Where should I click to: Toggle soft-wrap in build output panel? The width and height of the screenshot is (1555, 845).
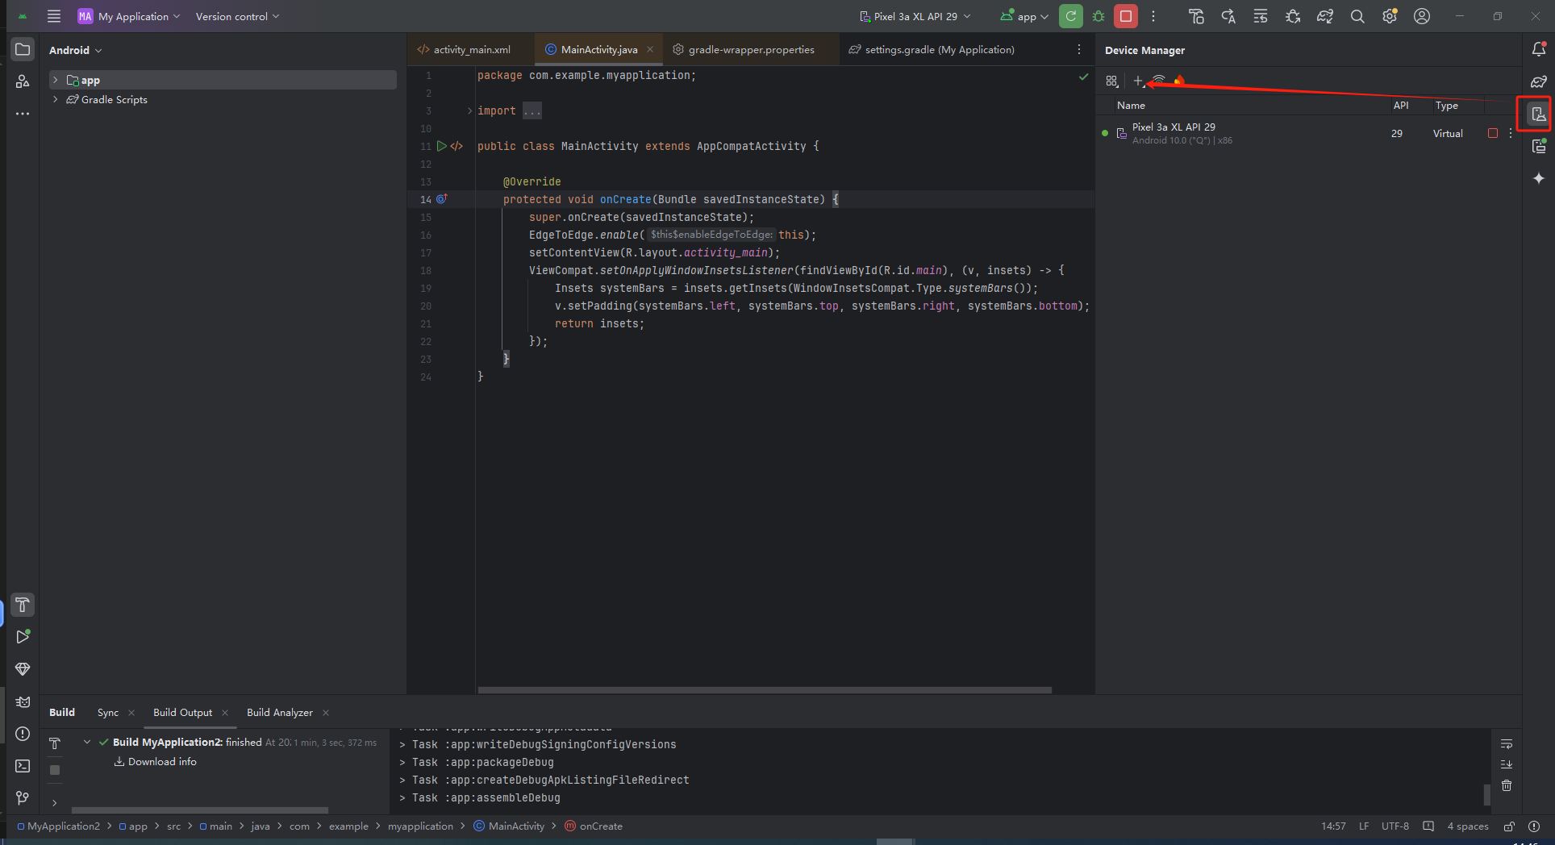coord(1507,743)
